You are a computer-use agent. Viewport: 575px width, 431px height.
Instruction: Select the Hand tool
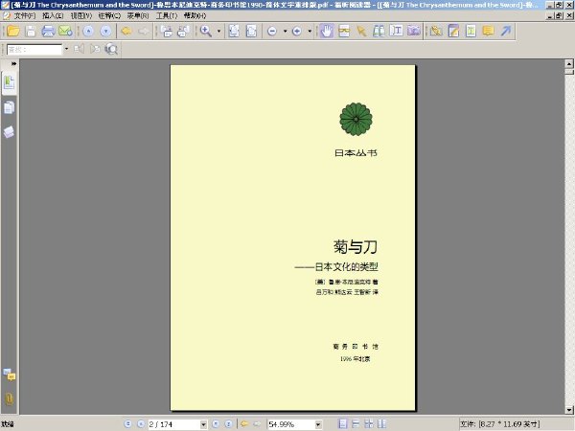click(327, 32)
